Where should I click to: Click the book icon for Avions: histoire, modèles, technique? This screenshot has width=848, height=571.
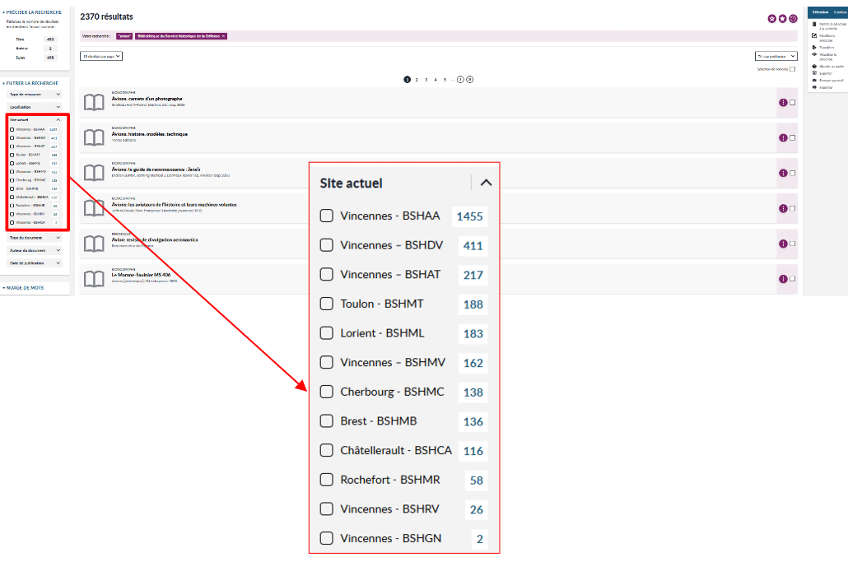pyautogui.click(x=94, y=137)
